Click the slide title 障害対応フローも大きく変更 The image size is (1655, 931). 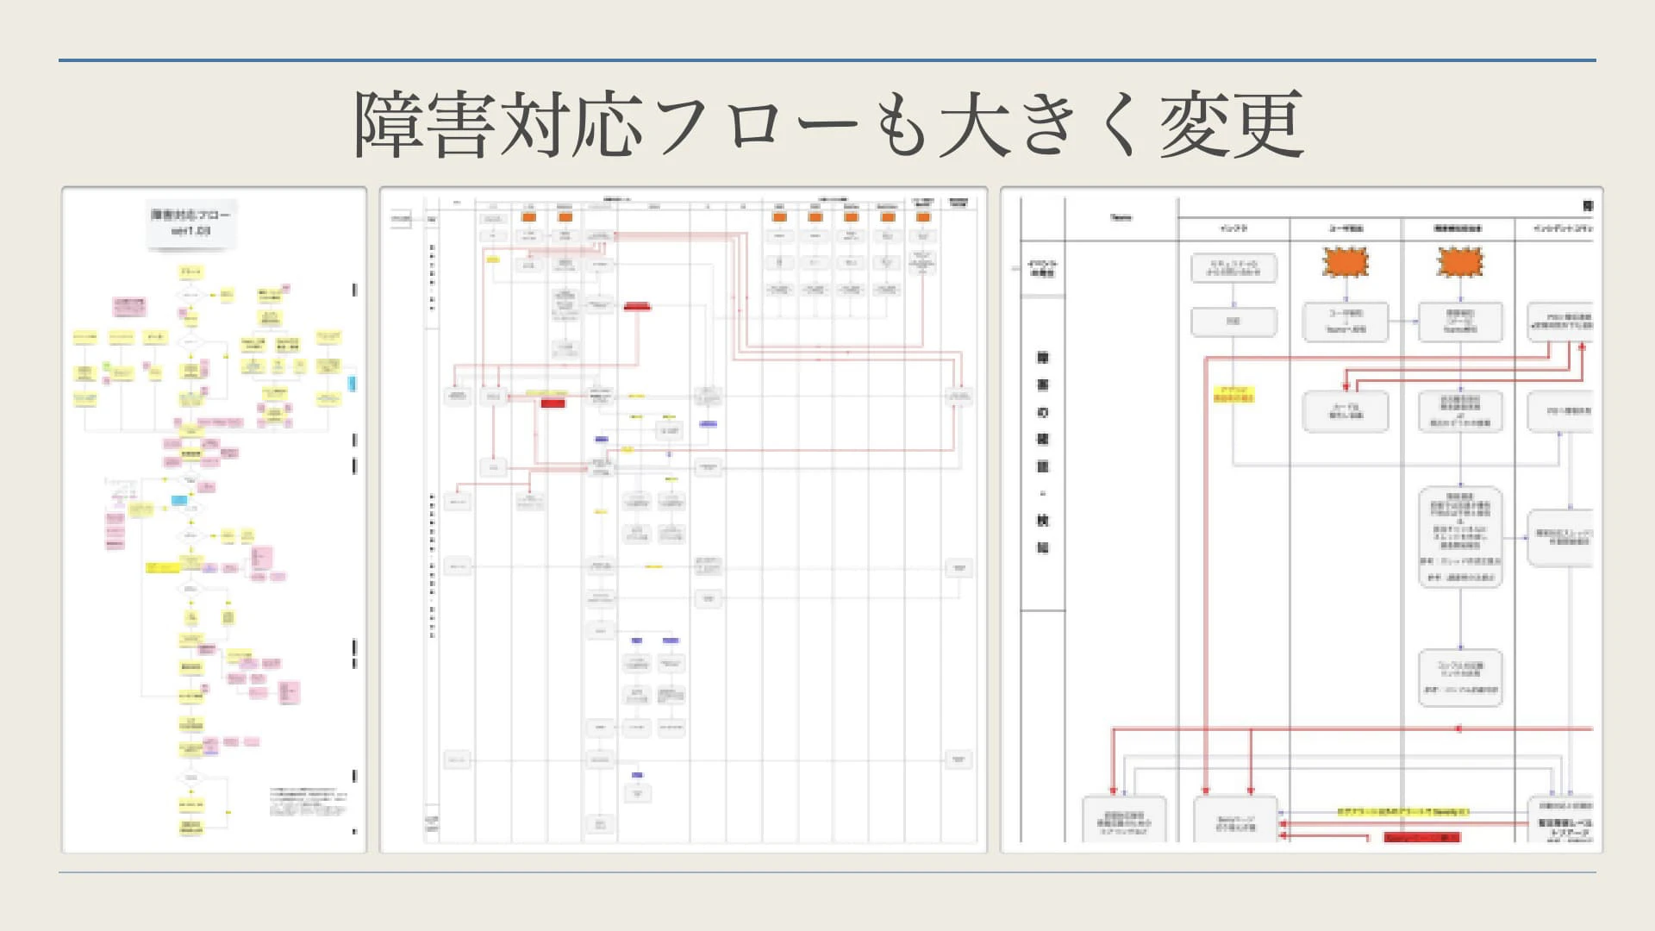pyautogui.click(x=828, y=126)
